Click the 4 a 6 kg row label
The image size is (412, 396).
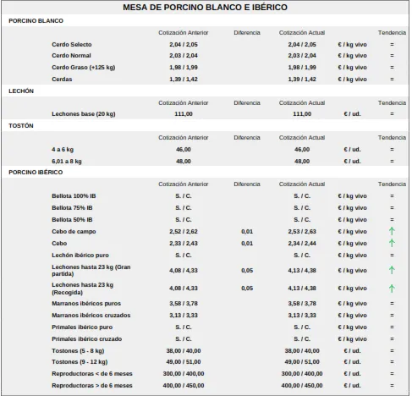point(63,150)
